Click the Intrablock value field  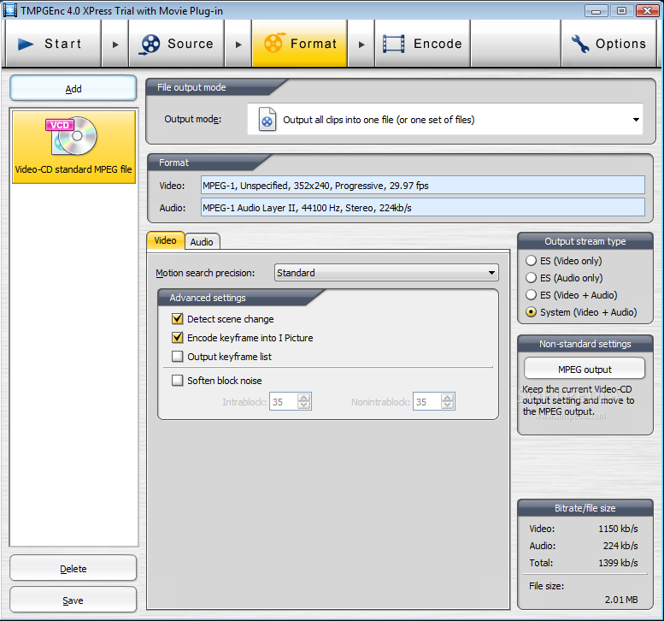coord(284,401)
